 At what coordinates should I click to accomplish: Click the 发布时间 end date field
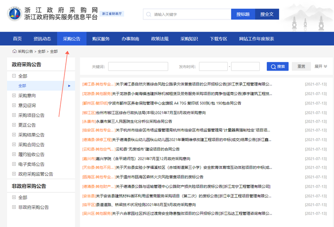(x=245, y=66)
